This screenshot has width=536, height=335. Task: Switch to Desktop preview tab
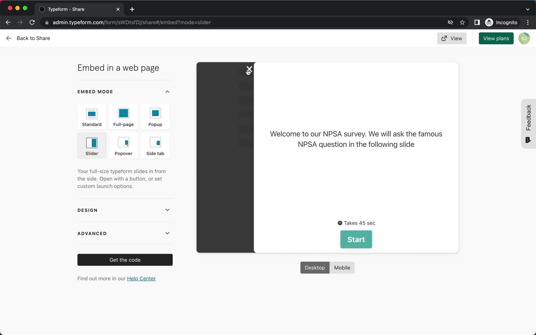[315, 267]
